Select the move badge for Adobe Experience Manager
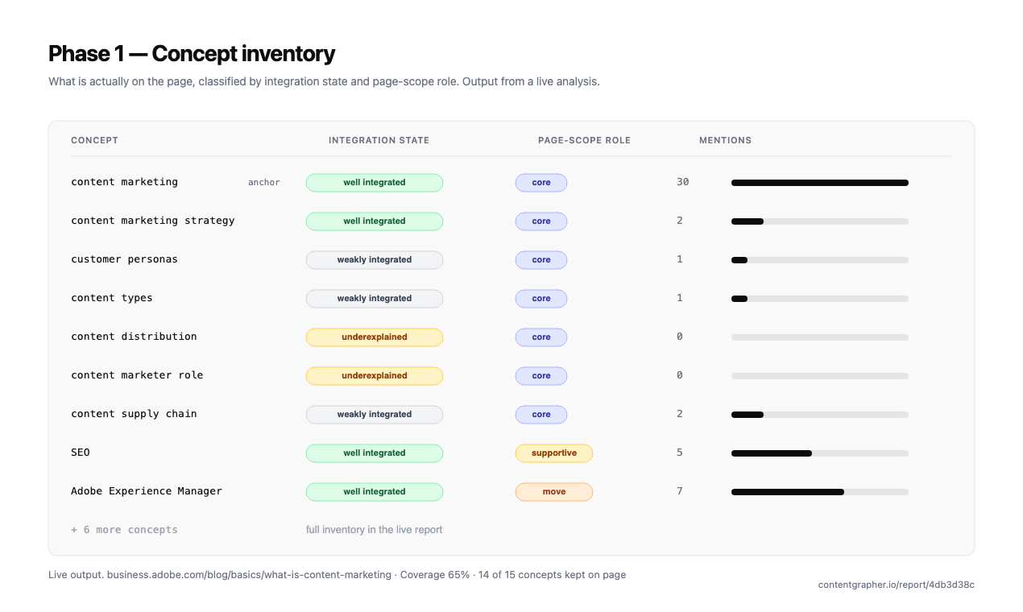Viewport: 1023px width, 612px height. [554, 492]
